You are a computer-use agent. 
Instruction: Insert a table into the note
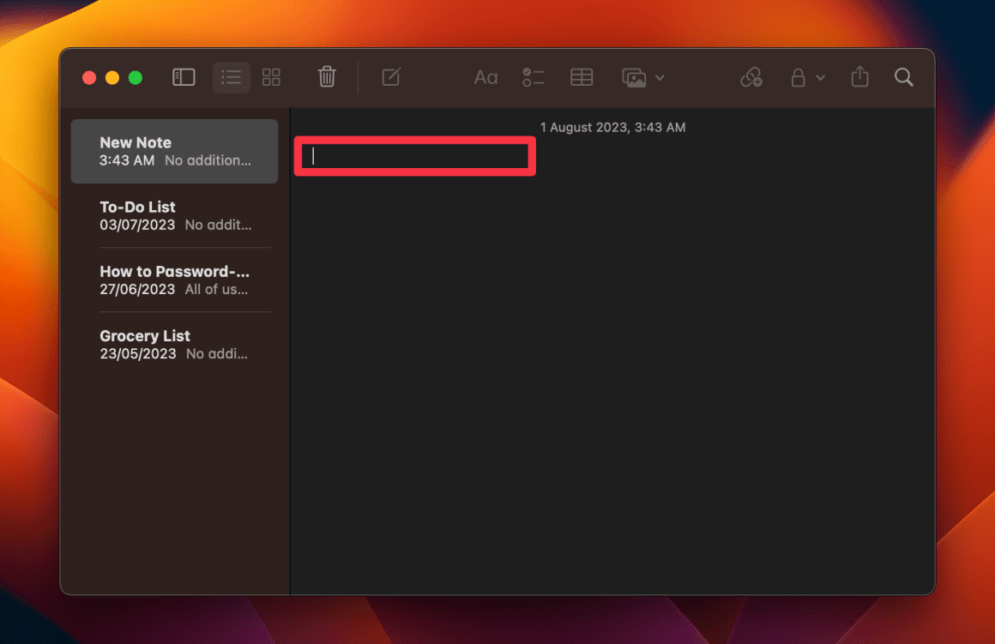(x=582, y=77)
